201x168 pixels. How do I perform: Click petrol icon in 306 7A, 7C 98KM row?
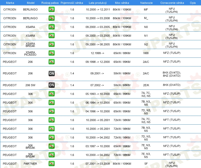[51, 120]
